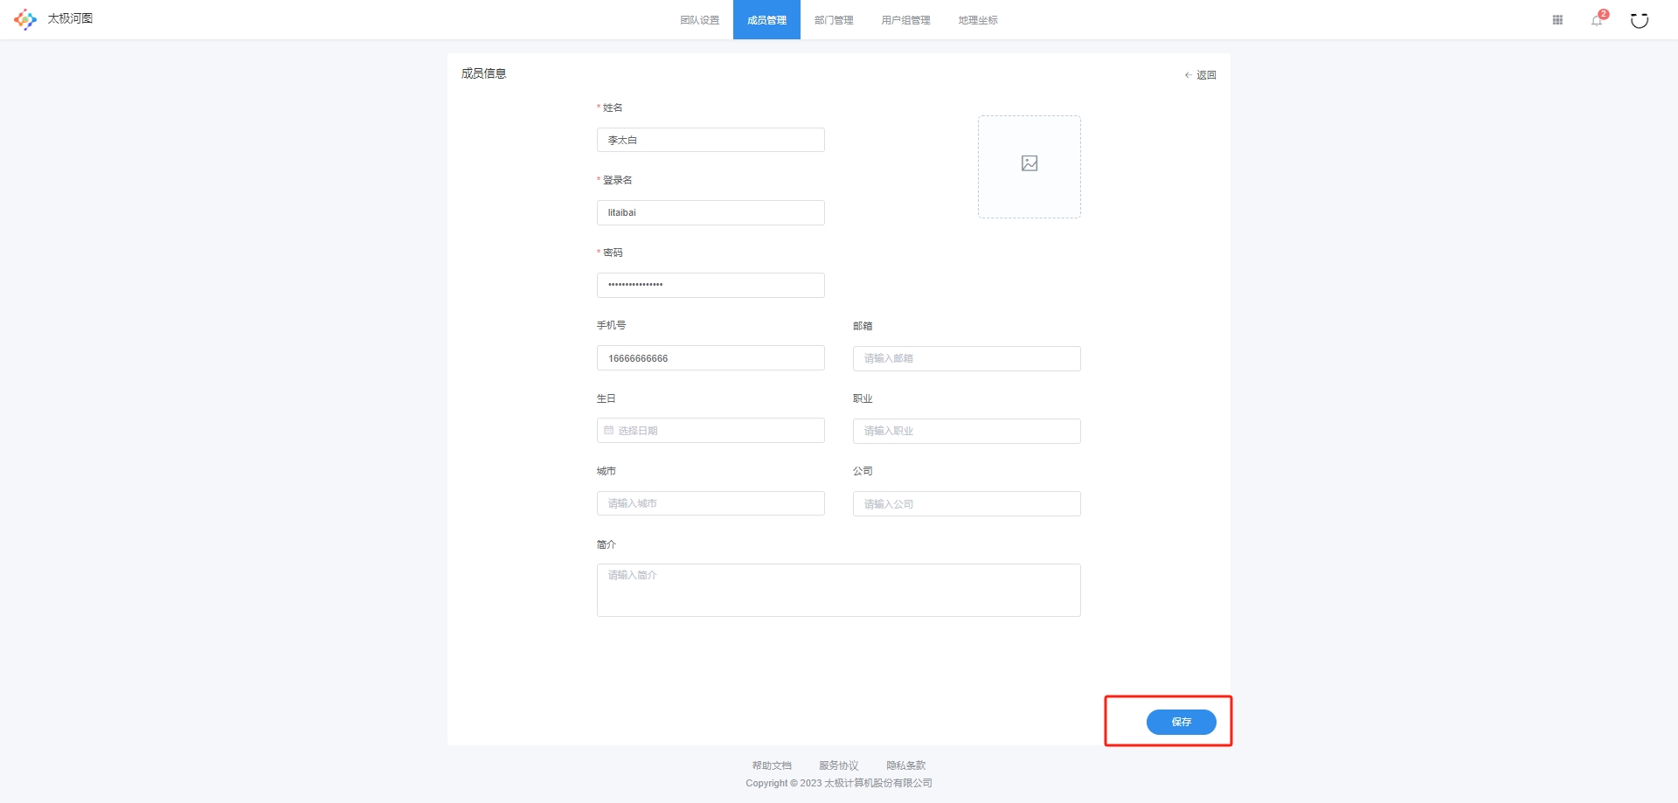Click the avatar image upload placeholder
Viewport: 1678px width, 803px height.
tap(1030, 167)
